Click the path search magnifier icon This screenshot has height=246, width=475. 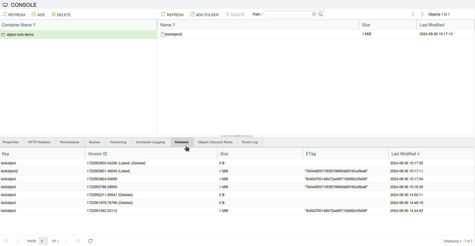321,14
